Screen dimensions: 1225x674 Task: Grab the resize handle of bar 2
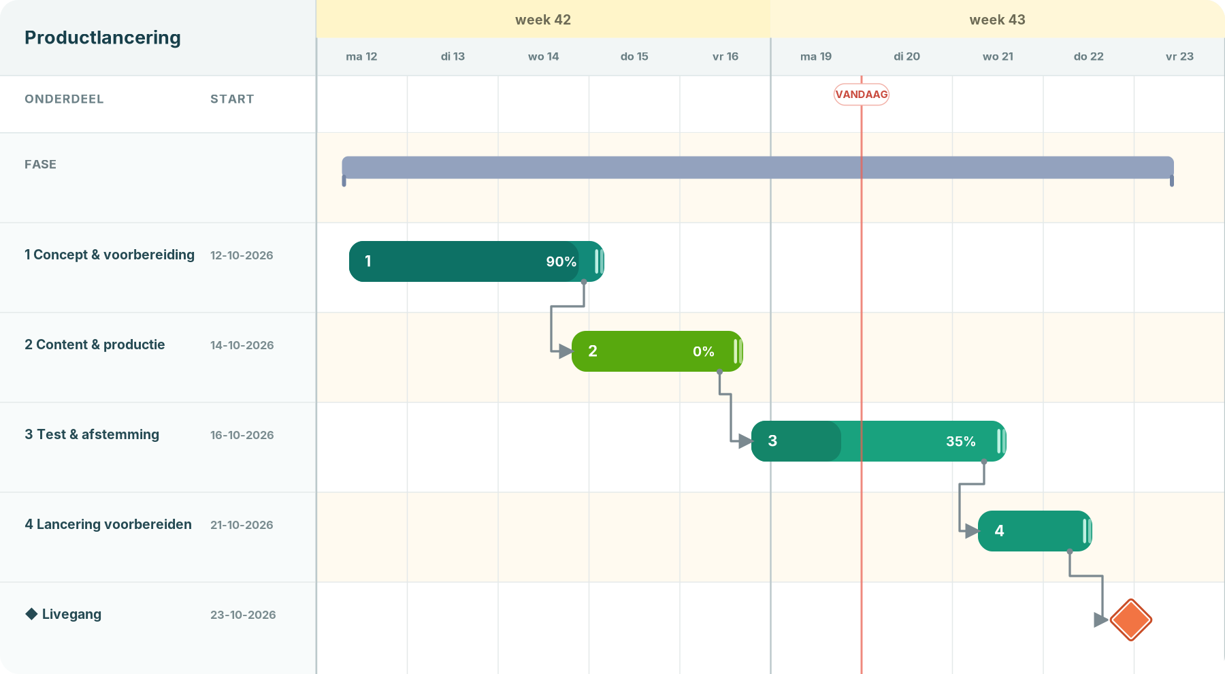click(x=738, y=351)
